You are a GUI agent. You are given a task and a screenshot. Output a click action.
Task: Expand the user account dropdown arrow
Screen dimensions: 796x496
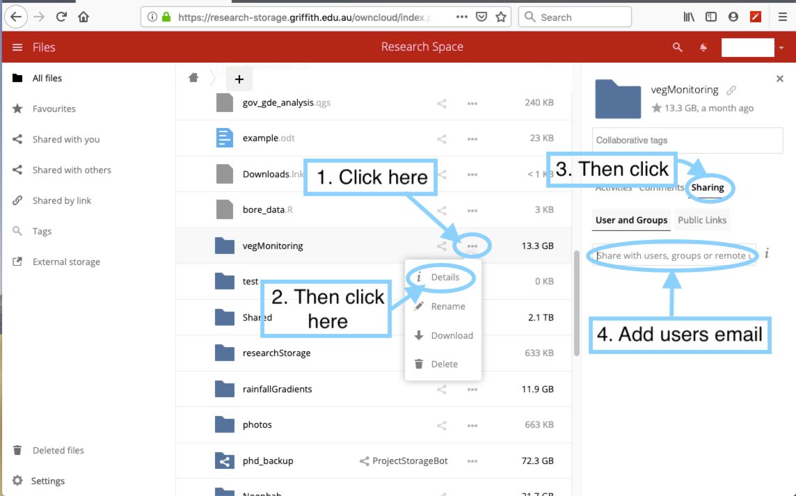pos(781,48)
